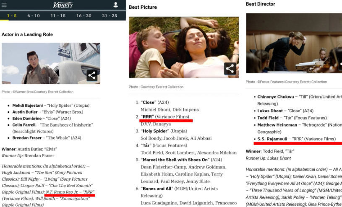Go to the 6 - 10 tab
Screen dimensions: 342x207
[x=34, y=16]
